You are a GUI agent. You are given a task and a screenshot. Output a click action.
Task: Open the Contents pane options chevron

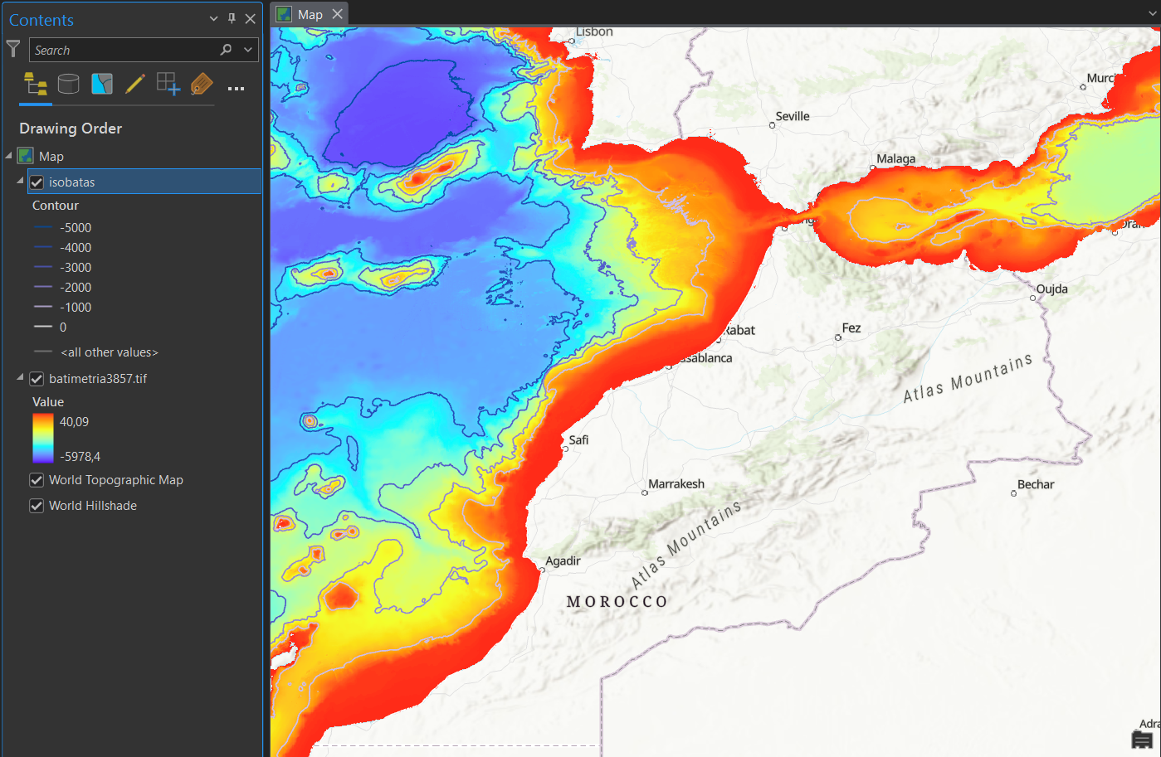(213, 19)
